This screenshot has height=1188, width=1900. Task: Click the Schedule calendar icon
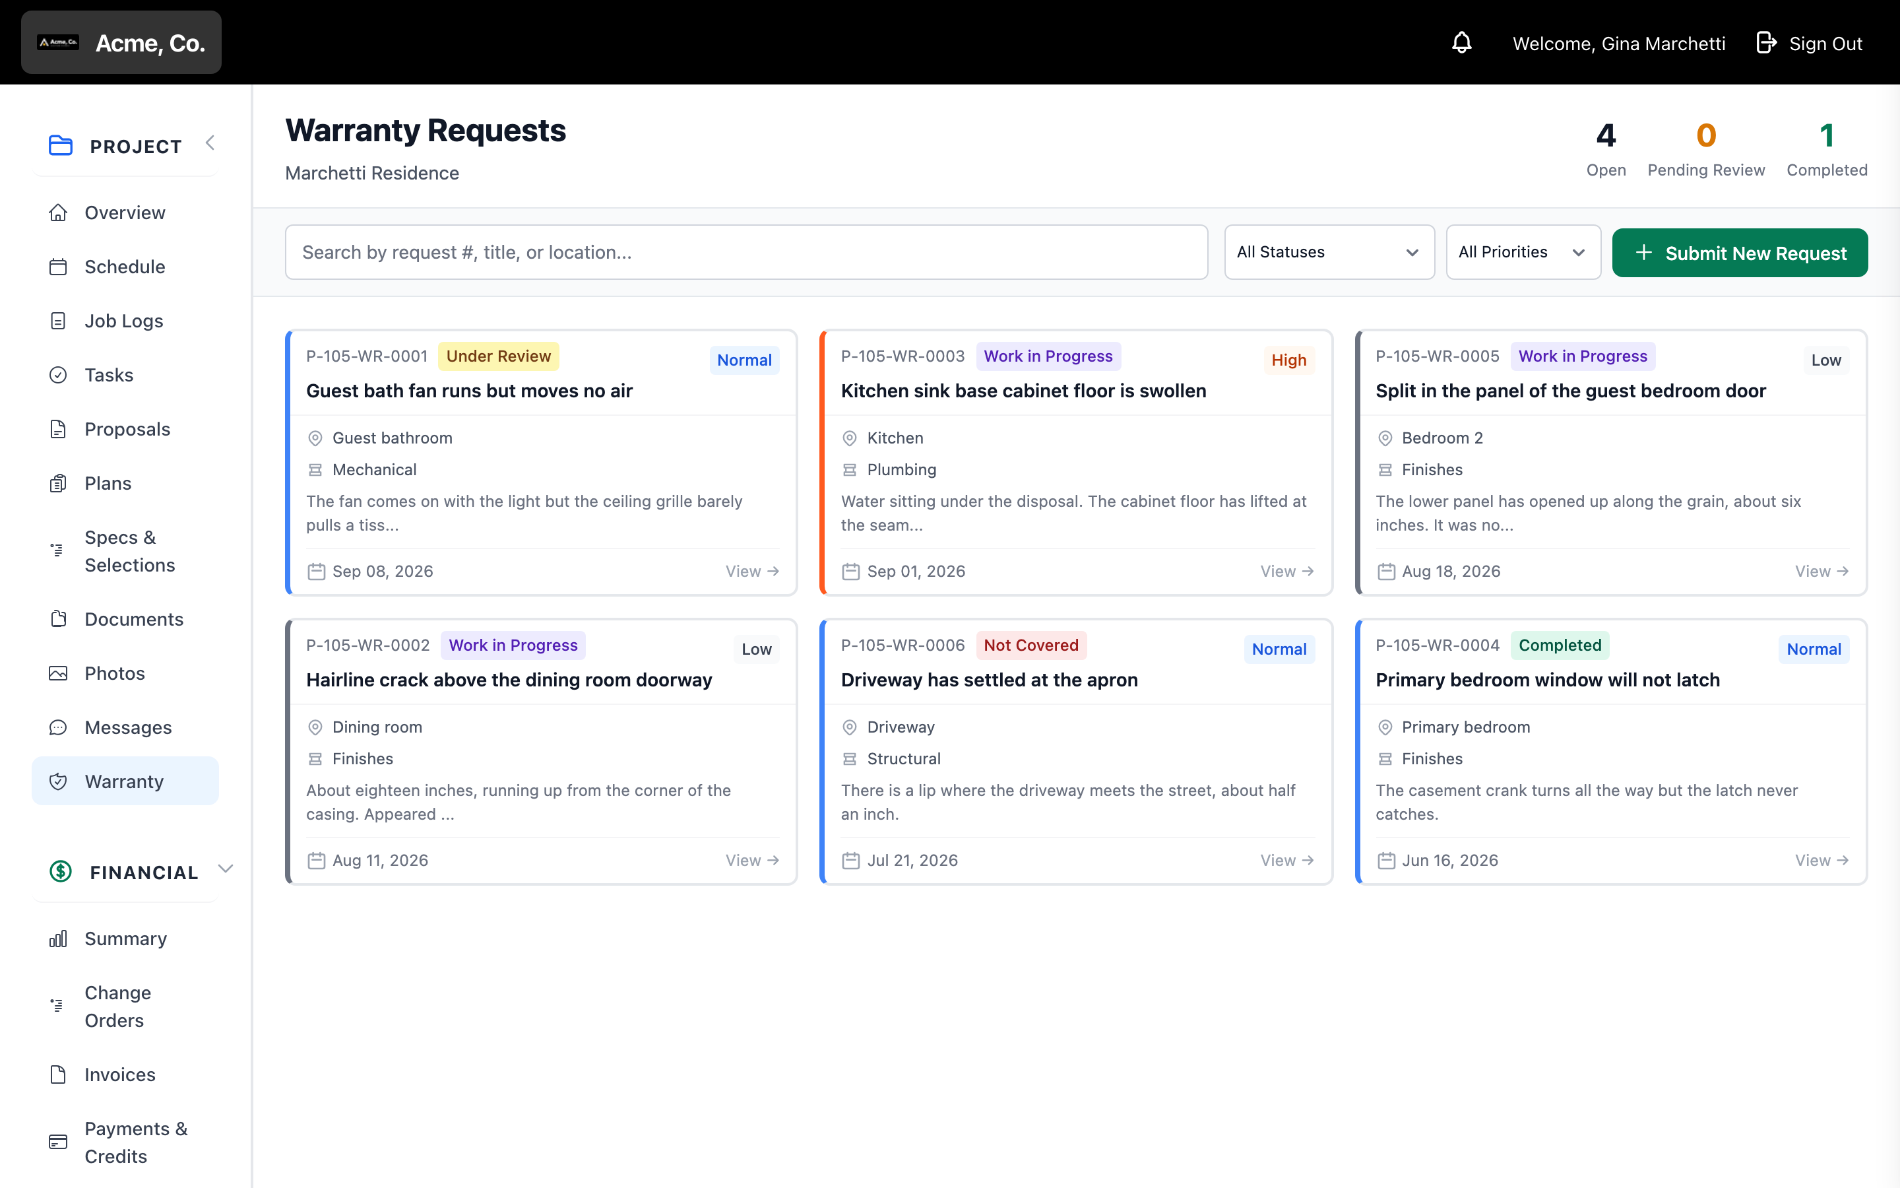(58, 267)
